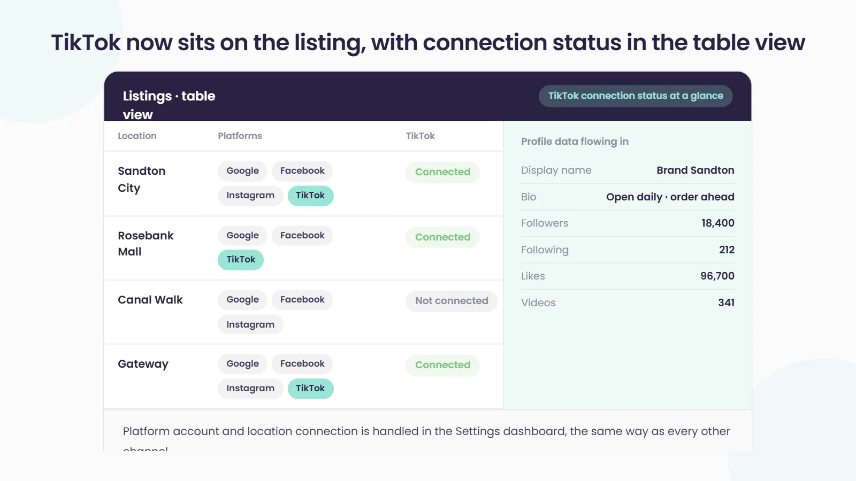Screen dimensions: 856x481
Task: Select the Canal Walk location name
Action: 150,300
